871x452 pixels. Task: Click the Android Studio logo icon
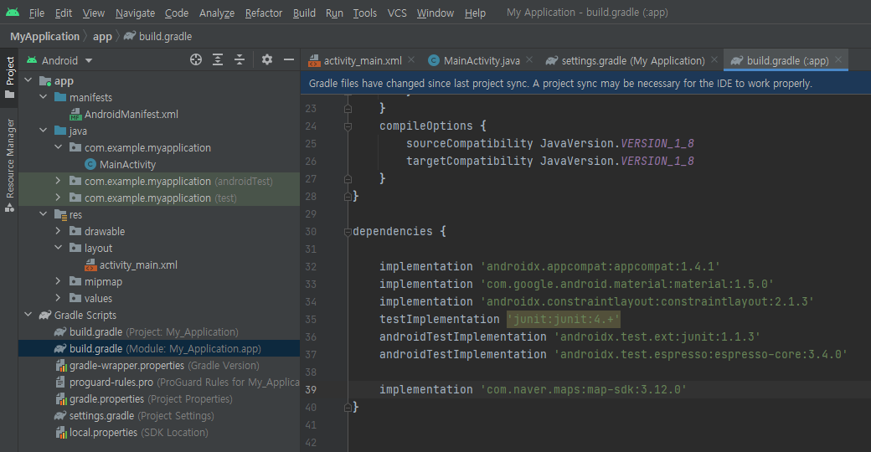(13, 12)
